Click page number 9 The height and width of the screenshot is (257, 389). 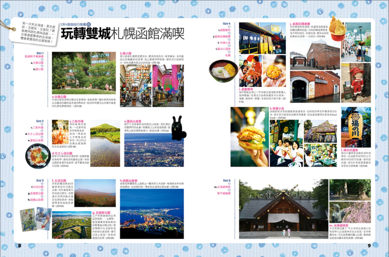tap(369, 245)
